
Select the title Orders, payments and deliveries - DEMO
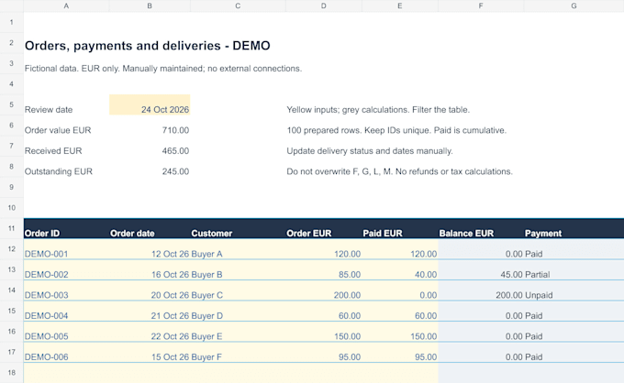point(147,46)
